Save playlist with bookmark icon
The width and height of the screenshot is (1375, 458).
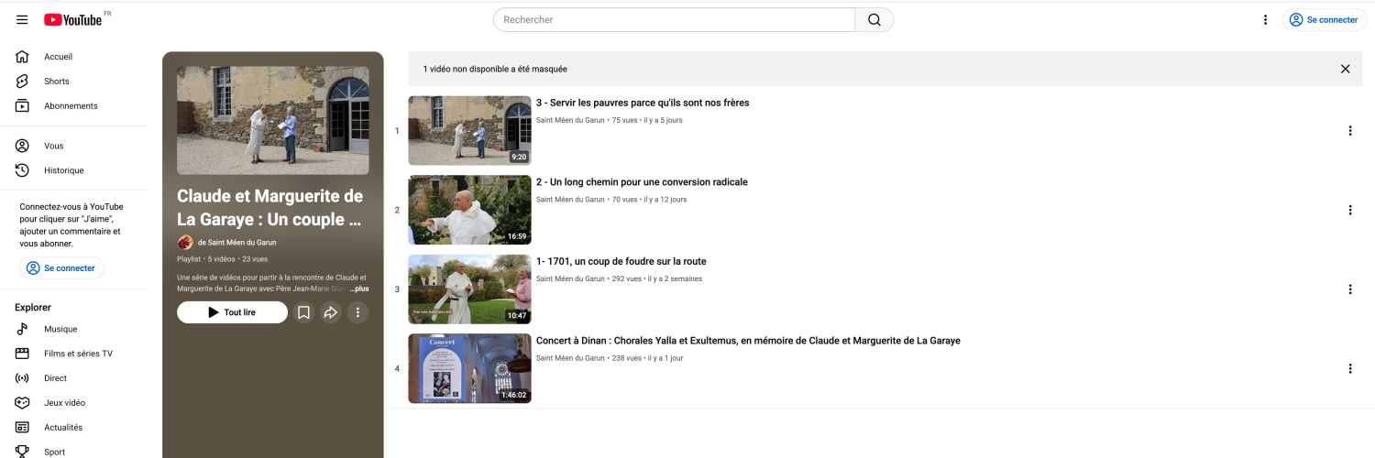pos(303,312)
